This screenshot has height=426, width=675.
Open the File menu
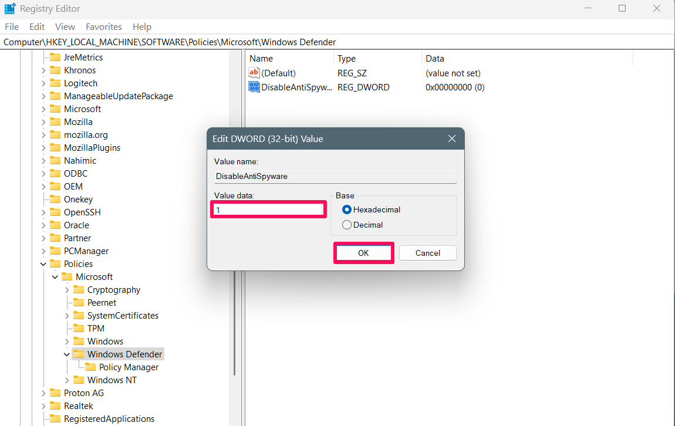[x=12, y=26]
